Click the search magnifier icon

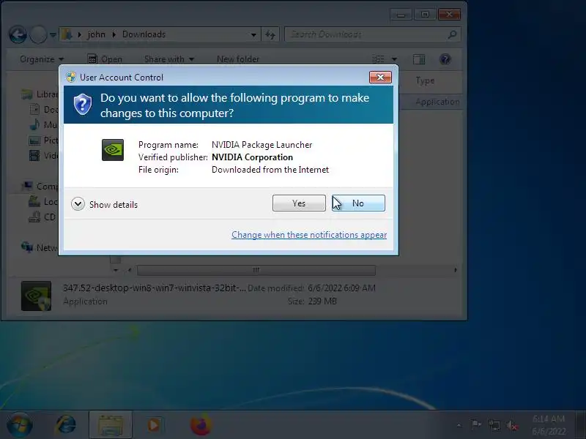click(452, 34)
